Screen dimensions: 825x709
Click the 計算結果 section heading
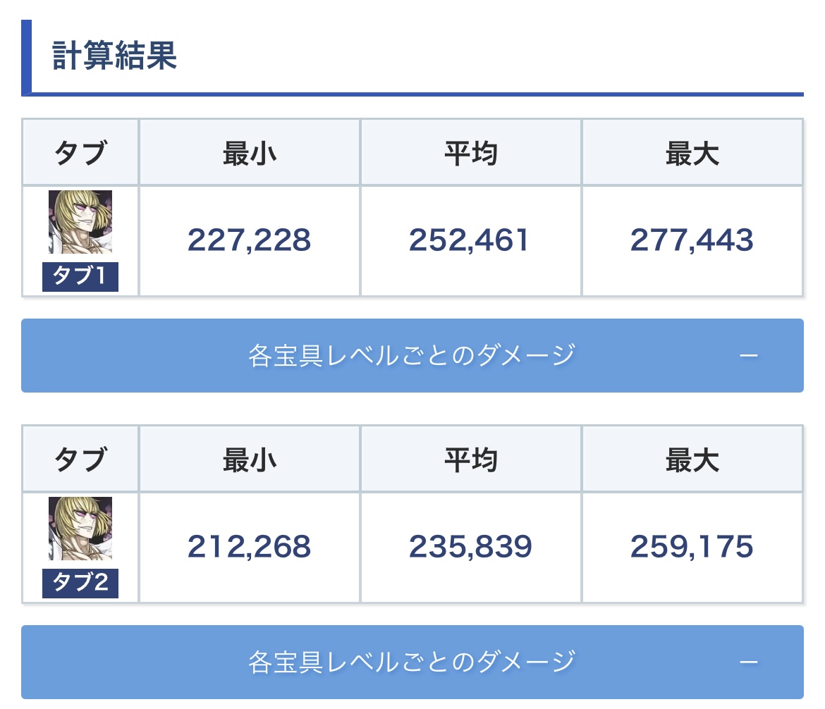[114, 55]
